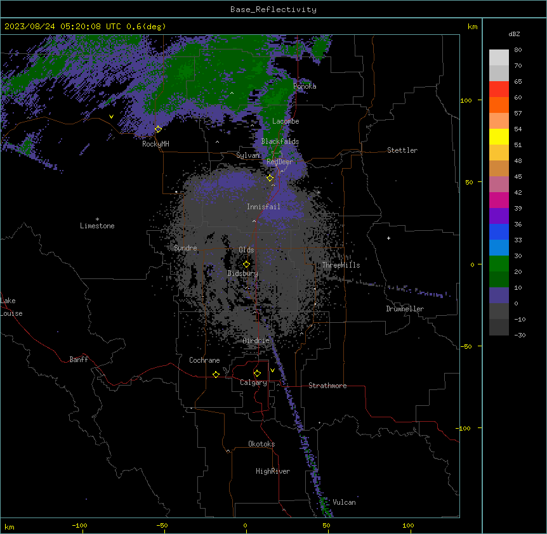Select the Limestone label
547x534 pixels.
[97, 226]
